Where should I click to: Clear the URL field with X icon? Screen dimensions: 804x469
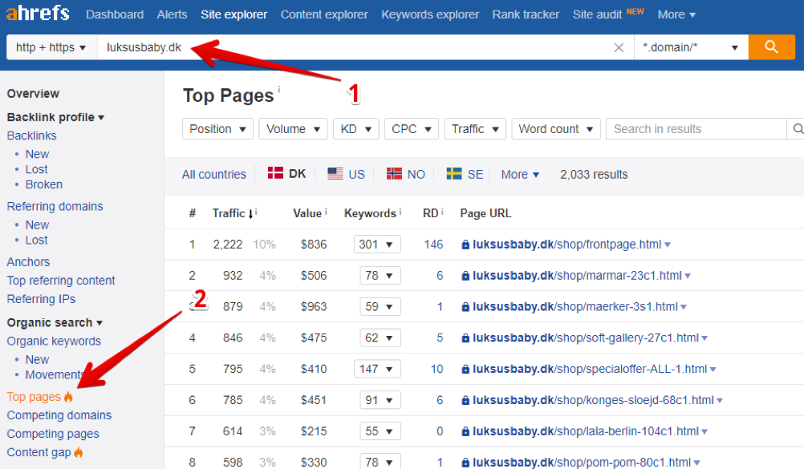(619, 47)
